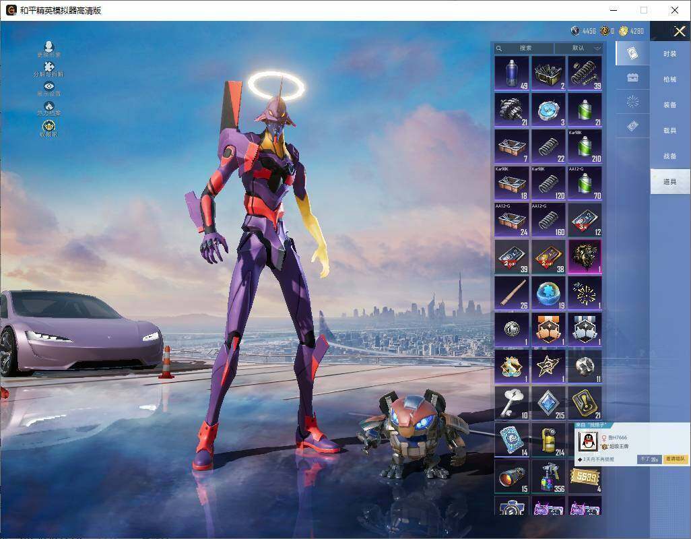Select the highlighted card sub-category icon
691x539 pixels.
pos(632,53)
